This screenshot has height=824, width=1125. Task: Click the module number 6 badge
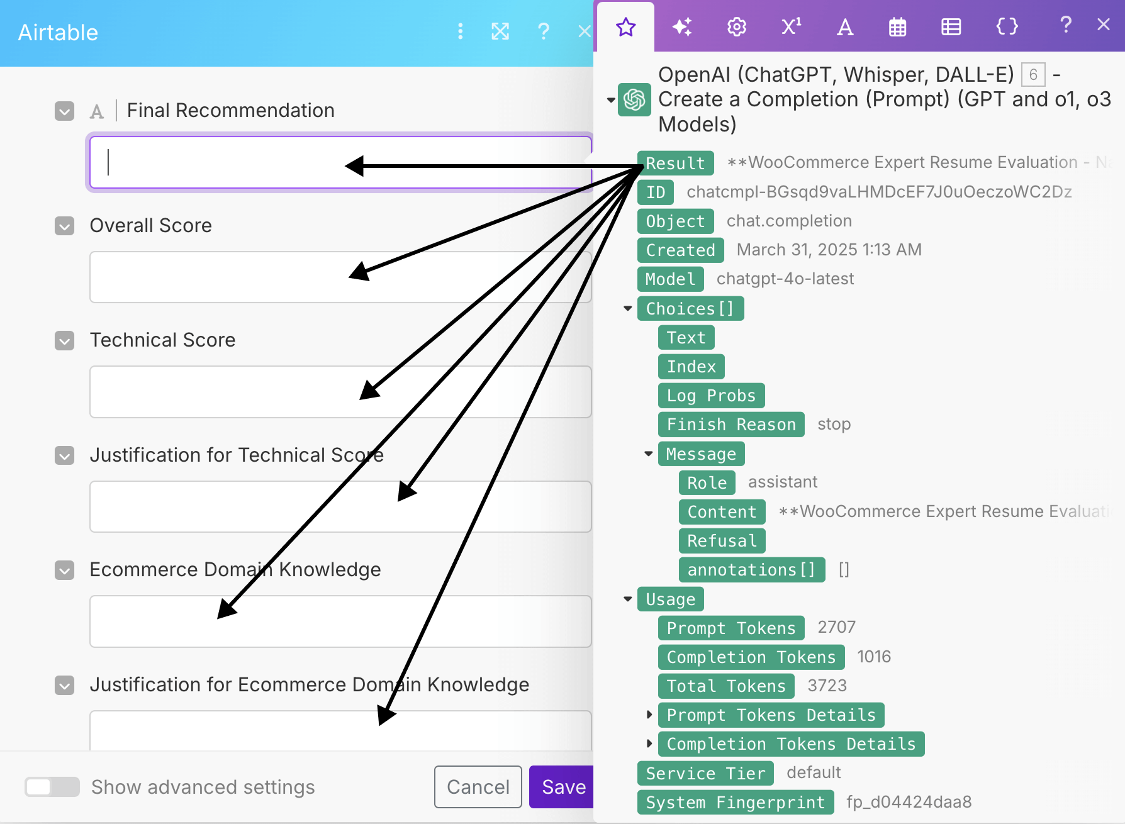[1033, 75]
